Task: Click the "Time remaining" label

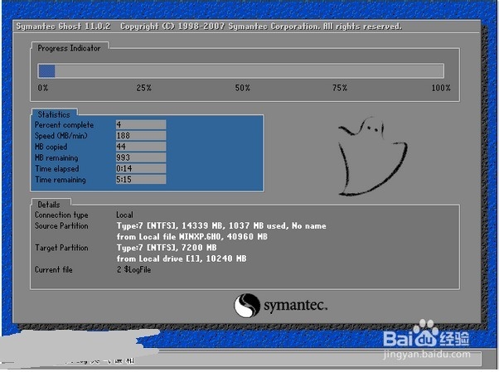Action: [61, 180]
